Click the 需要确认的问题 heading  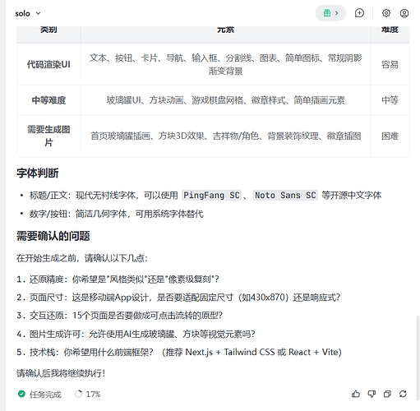(53, 236)
